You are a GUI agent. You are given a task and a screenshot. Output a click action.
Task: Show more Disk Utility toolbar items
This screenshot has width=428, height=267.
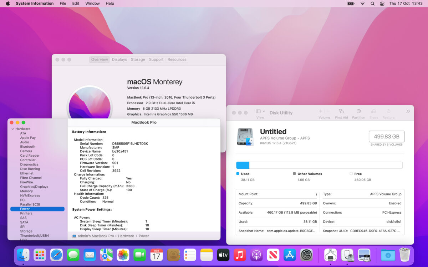tap(408, 111)
